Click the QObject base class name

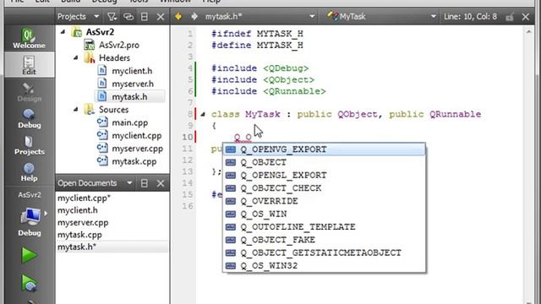pos(358,114)
